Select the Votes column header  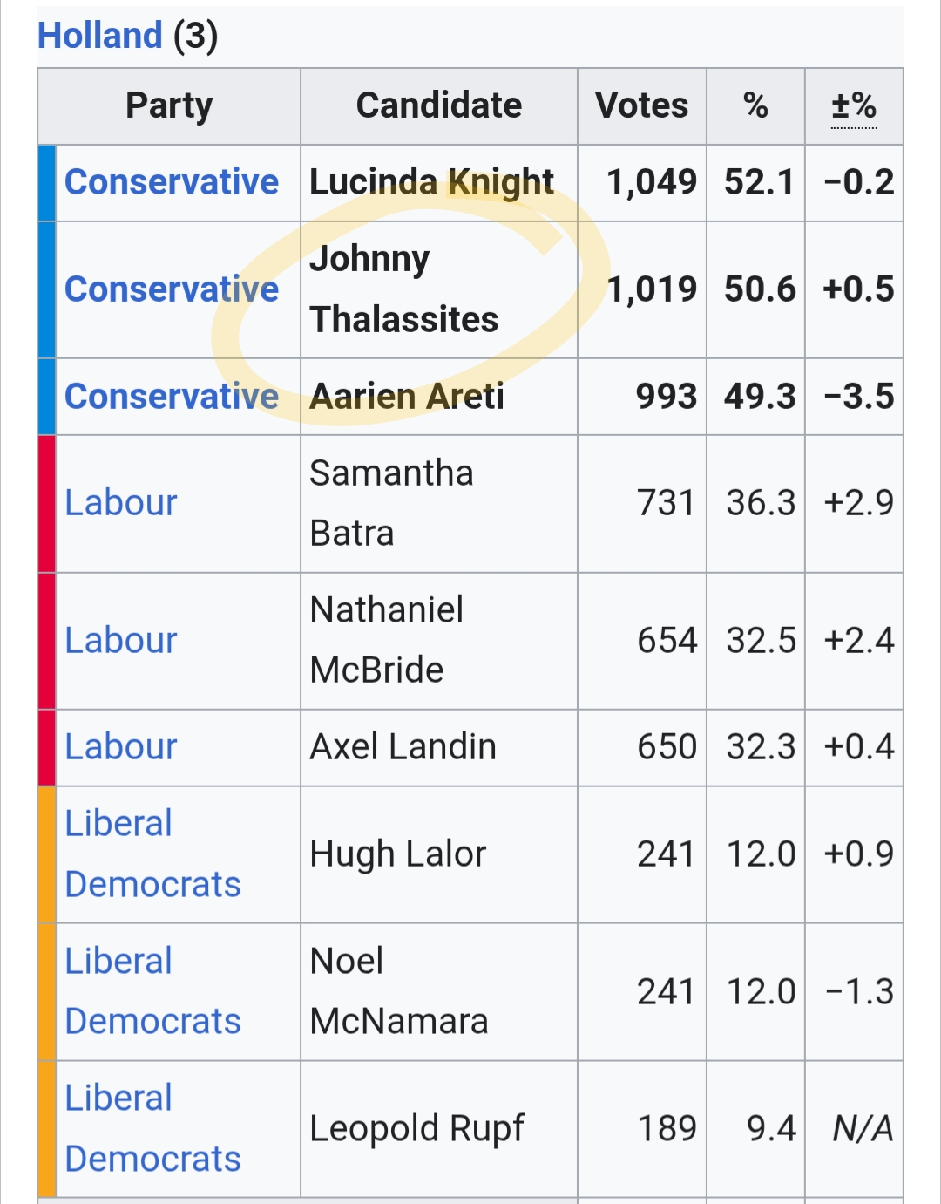coord(641,106)
